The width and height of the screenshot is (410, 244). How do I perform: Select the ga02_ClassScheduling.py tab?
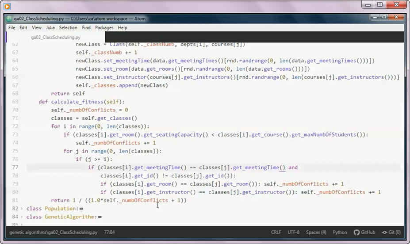pyautogui.click(x=56, y=37)
